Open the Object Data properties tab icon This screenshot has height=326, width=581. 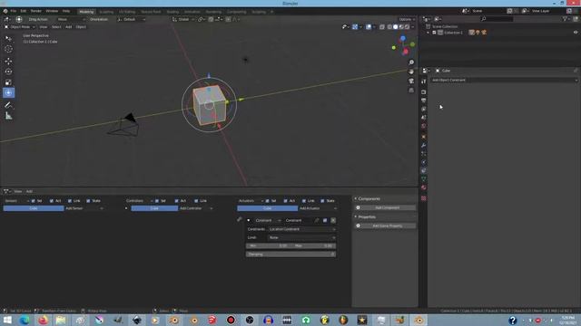[424, 179]
